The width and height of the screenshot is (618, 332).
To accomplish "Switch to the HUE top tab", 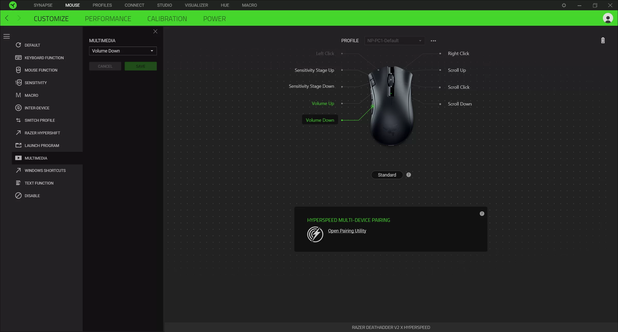I will [x=225, y=5].
